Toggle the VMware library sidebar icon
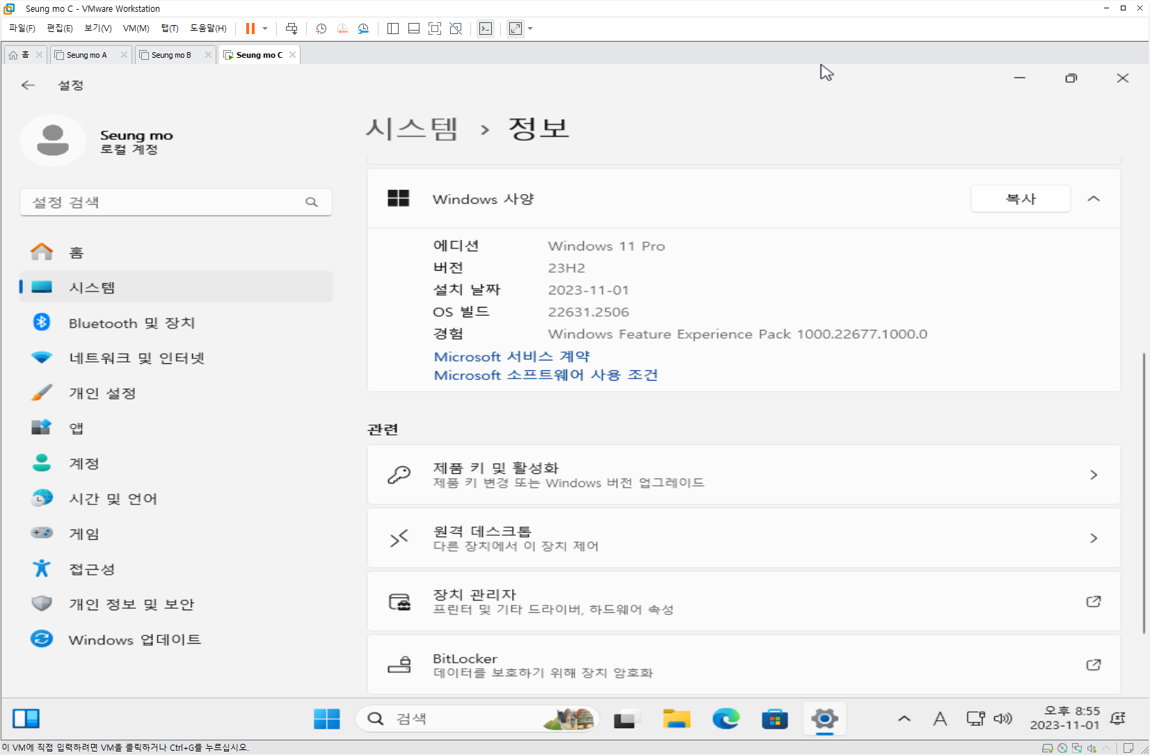The image size is (1150, 755). [393, 29]
